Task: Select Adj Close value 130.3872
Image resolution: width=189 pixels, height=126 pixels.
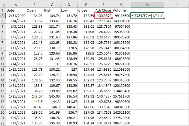Action: click(103, 16)
